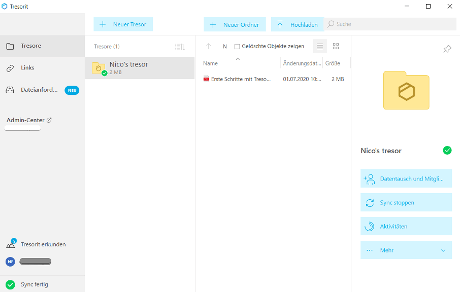Viewport: 460px width, 292px height.
Task: Open the Admin-Center external link
Action: click(x=29, y=120)
